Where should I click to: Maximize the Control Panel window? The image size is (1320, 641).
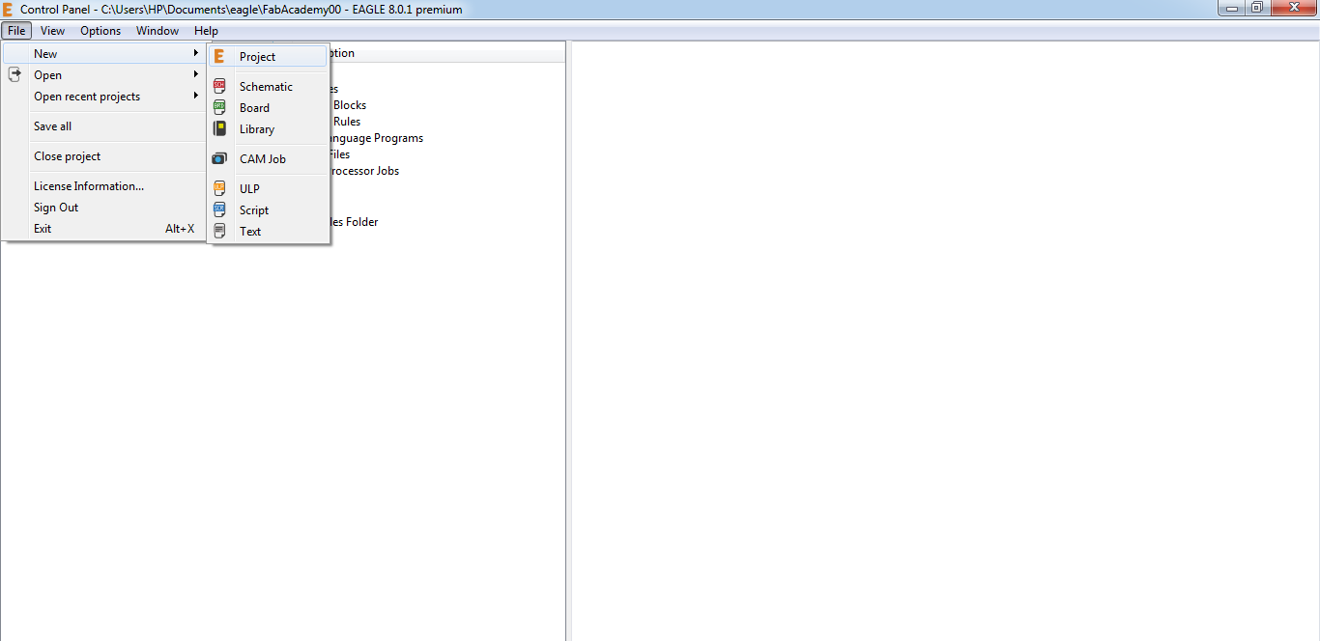click(1257, 8)
